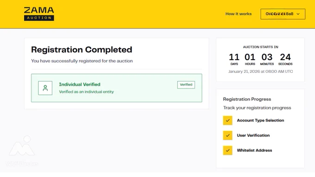This screenshot has width=315, height=177.
Task: Click the Verified badge
Action: [186, 85]
